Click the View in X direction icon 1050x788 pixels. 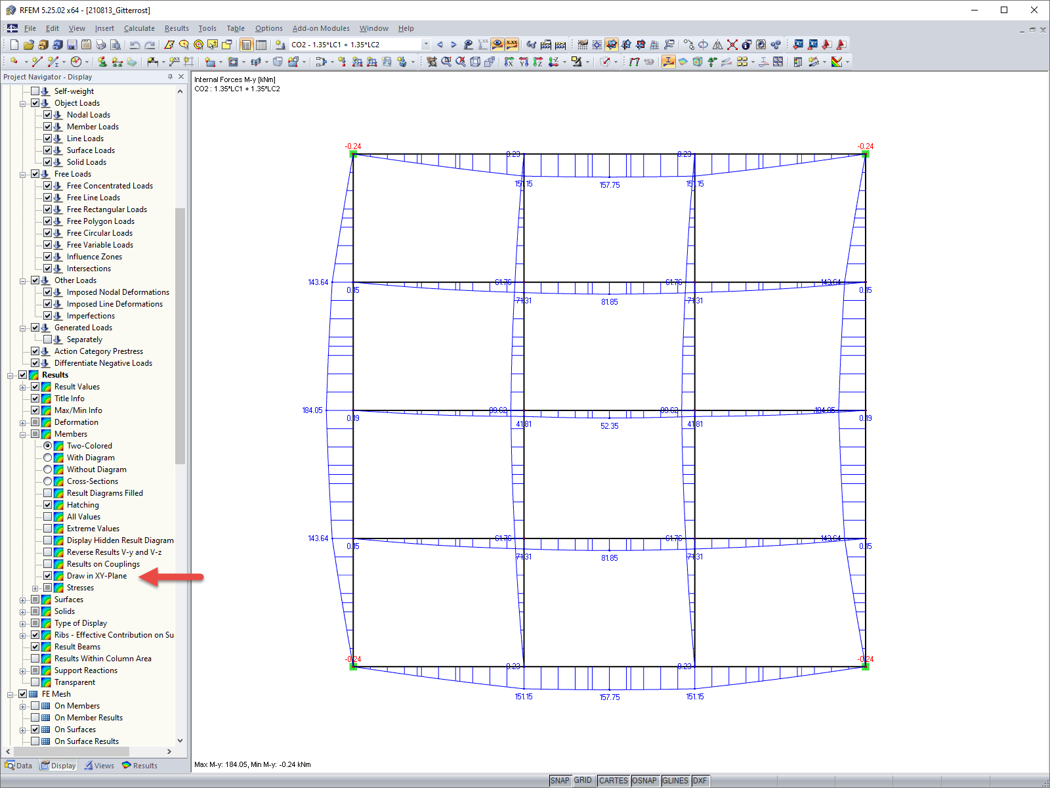[x=509, y=62]
